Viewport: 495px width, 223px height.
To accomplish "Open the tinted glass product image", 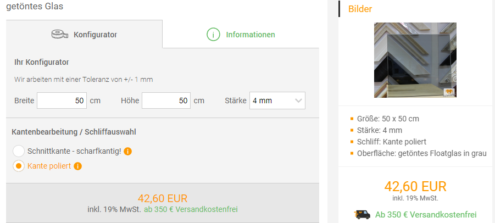I will [x=415, y=60].
